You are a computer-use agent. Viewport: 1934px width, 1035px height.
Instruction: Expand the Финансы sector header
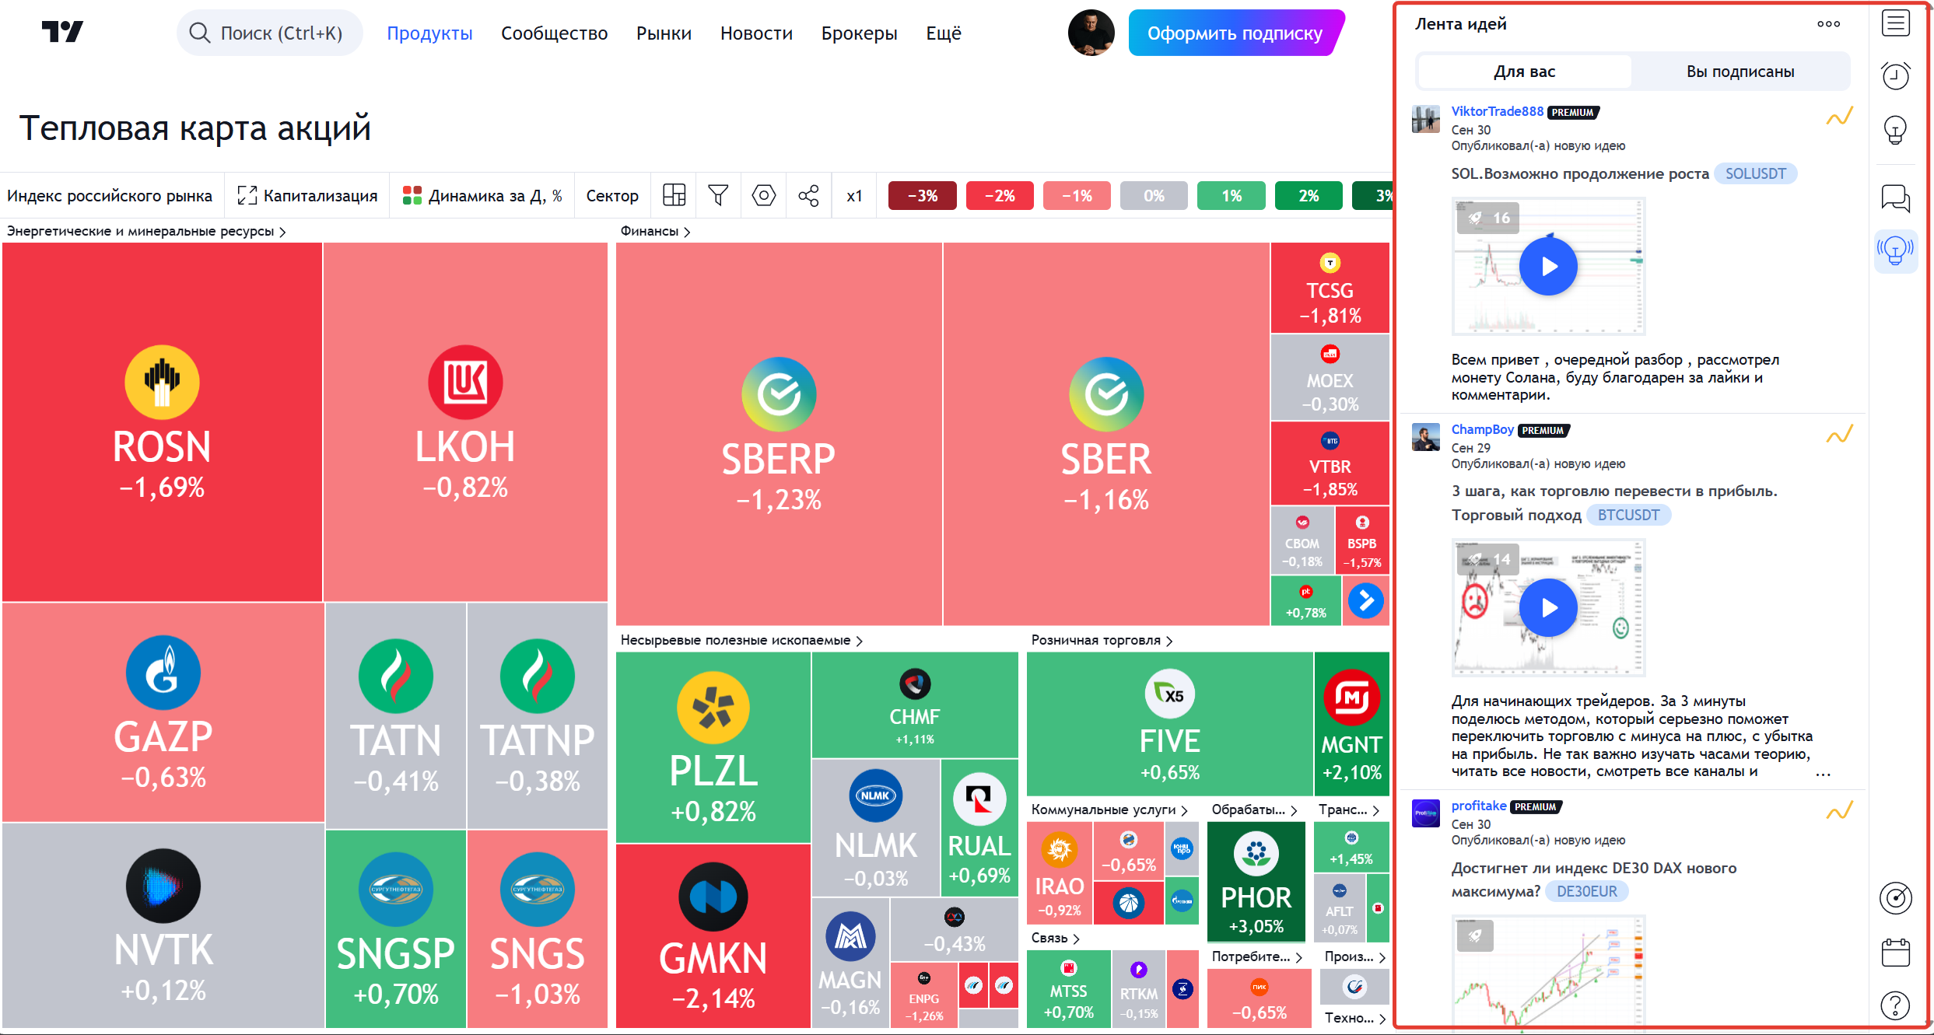pos(655,231)
